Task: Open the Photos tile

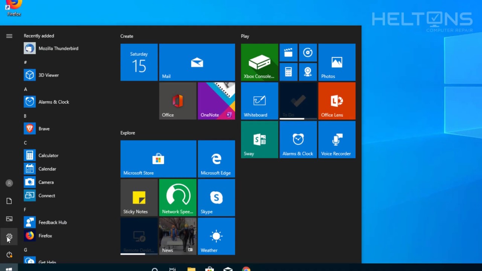Action: pyautogui.click(x=337, y=62)
